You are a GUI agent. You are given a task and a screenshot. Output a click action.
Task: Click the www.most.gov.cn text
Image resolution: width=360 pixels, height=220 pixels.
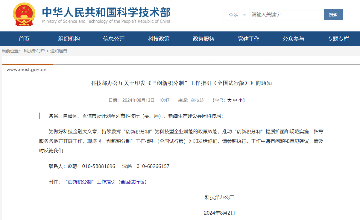26,70
